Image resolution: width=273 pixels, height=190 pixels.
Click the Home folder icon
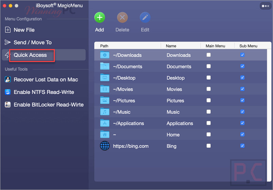[x=105, y=134]
